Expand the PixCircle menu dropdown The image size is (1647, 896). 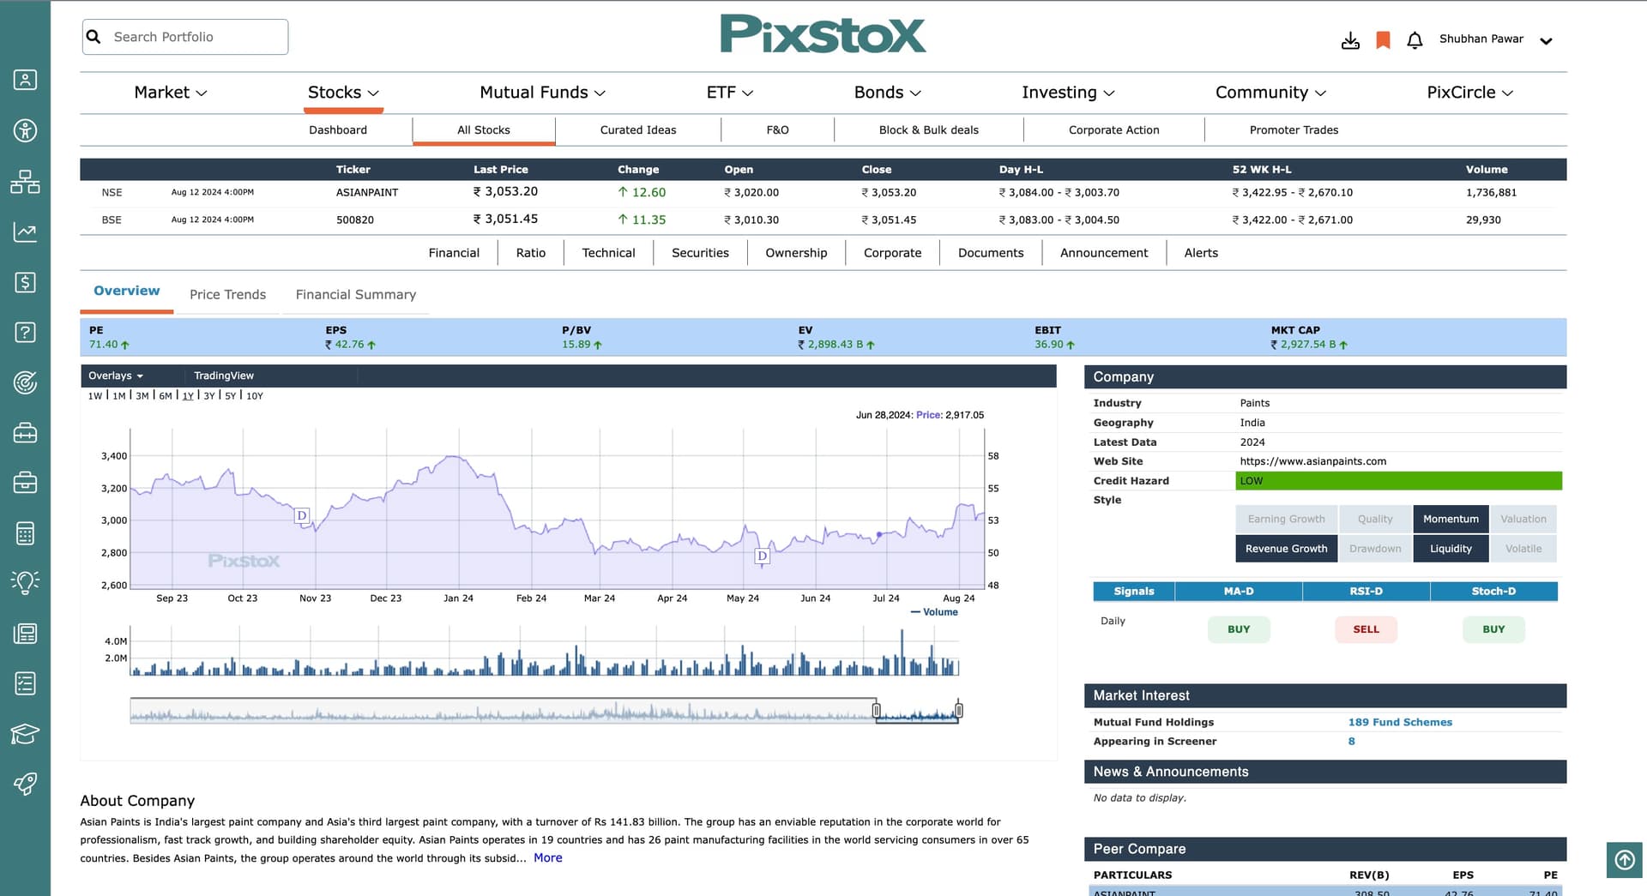coord(1469,93)
